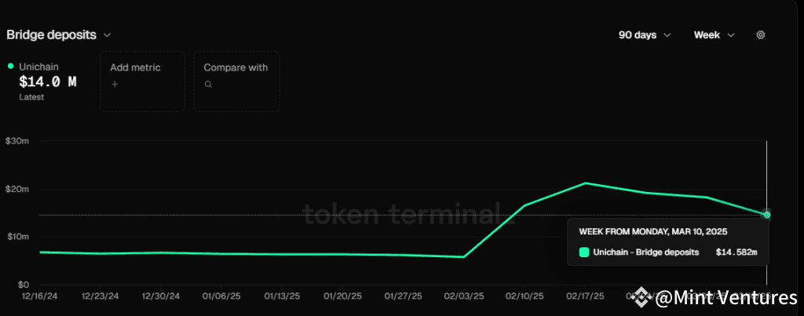Click the 02/03/25 x-axis date label
Viewport: 804px width, 316px height.
464,296
